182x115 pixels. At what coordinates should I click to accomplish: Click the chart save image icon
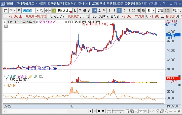(162, 111)
